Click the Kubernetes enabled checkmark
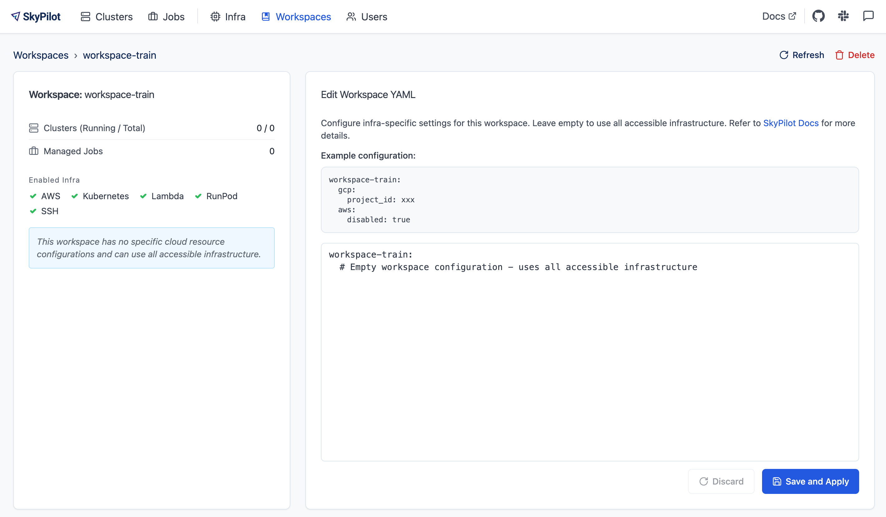Screen dimensions: 886x517 (75, 196)
